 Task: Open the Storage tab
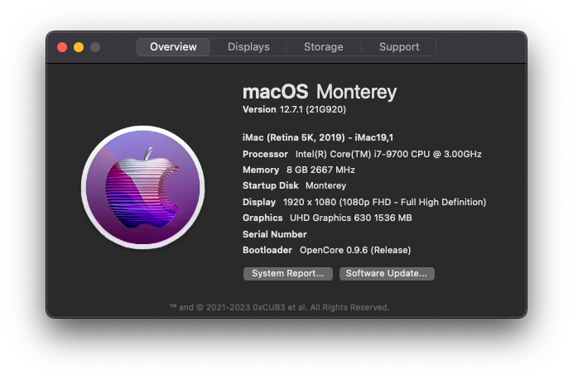pos(324,47)
